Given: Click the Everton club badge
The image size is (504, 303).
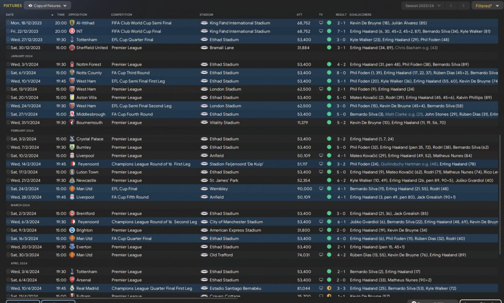Looking at the screenshot, I should click(72, 247).
